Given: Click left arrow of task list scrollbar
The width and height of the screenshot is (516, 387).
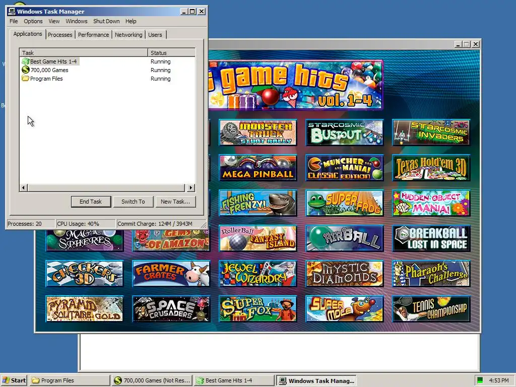Looking at the screenshot, I should (x=23, y=188).
